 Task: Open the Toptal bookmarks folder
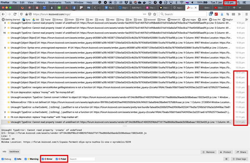pyautogui.click(x=46, y=20)
